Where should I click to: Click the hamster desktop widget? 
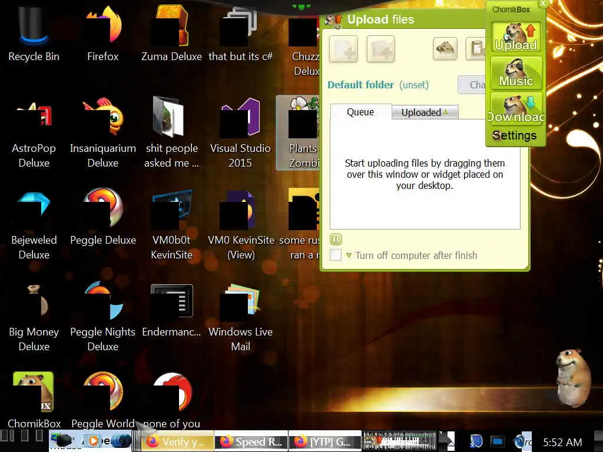coord(573,377)
